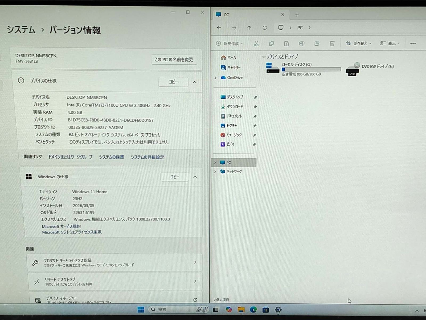
Task: Open ホーム in the navigation pane
Action: (x=228, y=58)
